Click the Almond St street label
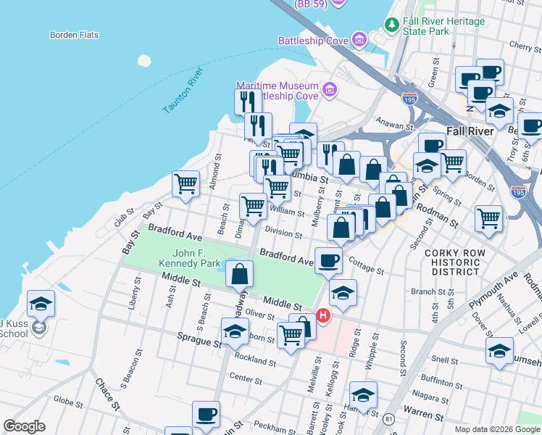This screenshot has height=435, width=542. pos(214,172)
